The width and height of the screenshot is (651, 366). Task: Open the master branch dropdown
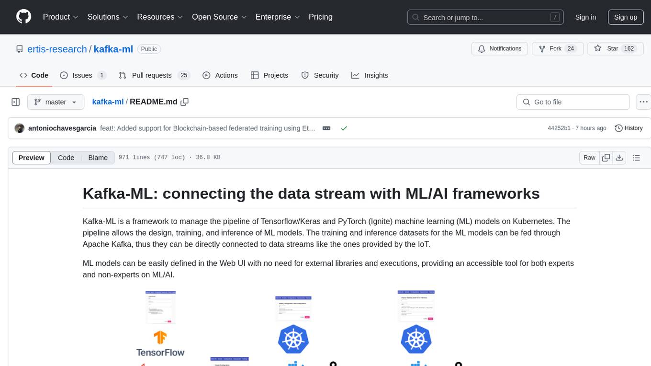coord(56,102)
